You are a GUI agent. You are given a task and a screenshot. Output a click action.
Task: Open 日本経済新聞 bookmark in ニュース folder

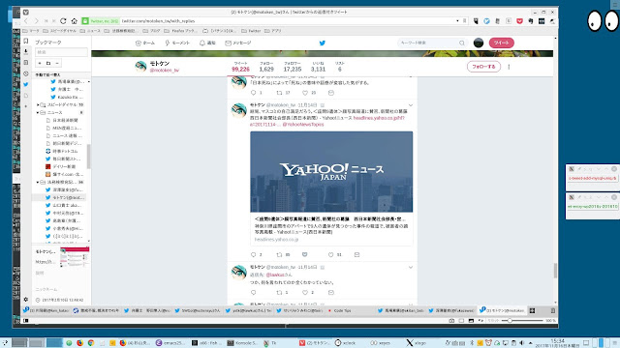point(65,120)
